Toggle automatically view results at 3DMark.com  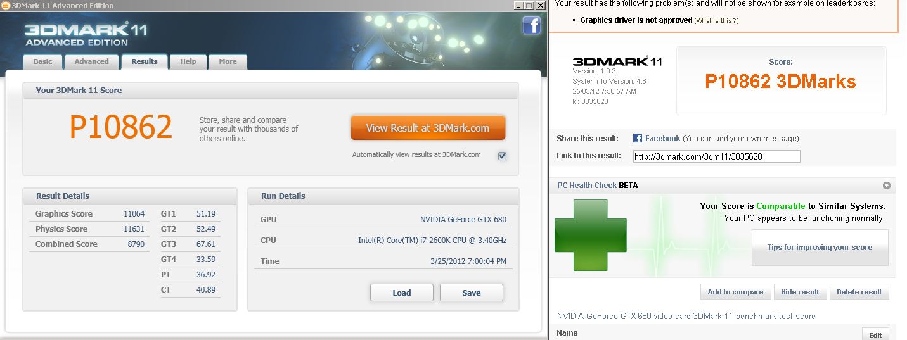tap(502, 156)
